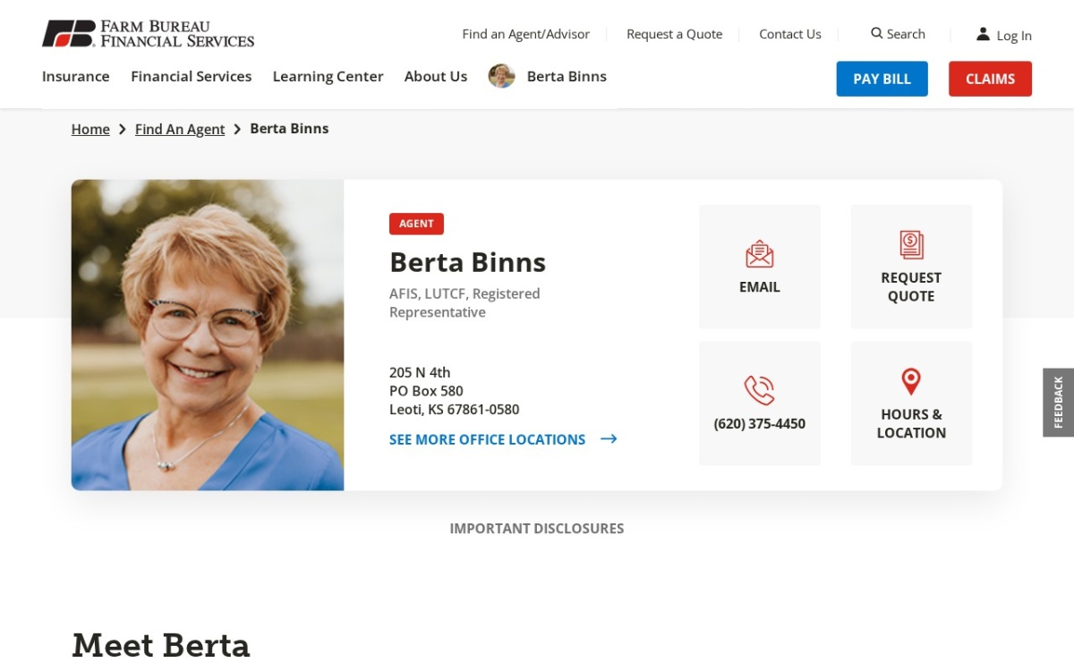Open the Contact Us link
This screenshot has width=1074, height=671.
click(x=790, y=34)
